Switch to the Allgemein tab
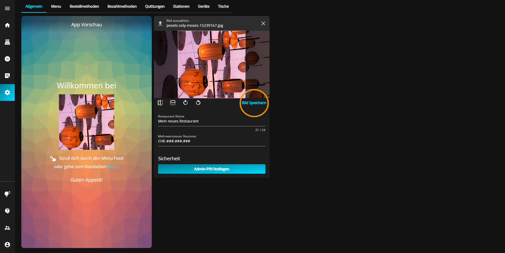This screenshot has height=253, width=505. (x=34, y=6)
